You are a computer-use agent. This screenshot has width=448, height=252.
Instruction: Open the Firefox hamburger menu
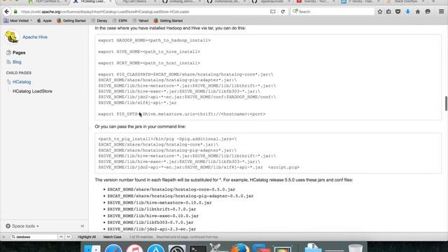tap(441, 12)
